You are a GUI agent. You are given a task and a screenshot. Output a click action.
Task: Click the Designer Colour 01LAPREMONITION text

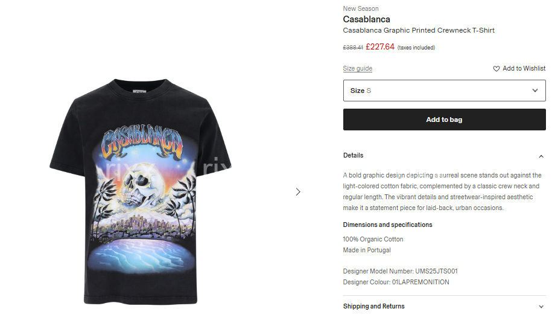pos(396,282)
